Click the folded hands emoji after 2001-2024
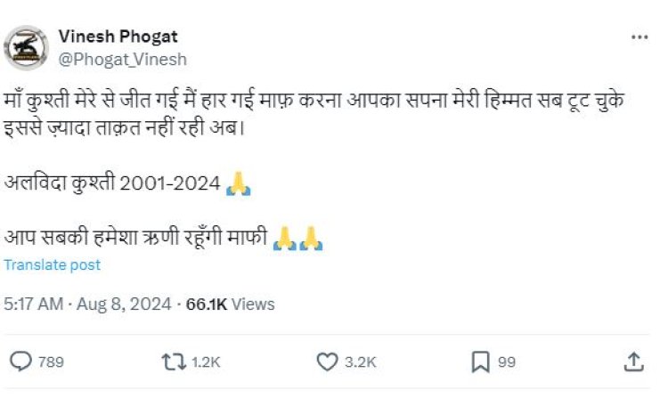668x406 pixels. (239, 183)
